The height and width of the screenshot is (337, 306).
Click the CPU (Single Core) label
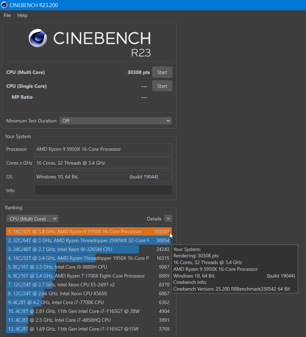[26, 86]
